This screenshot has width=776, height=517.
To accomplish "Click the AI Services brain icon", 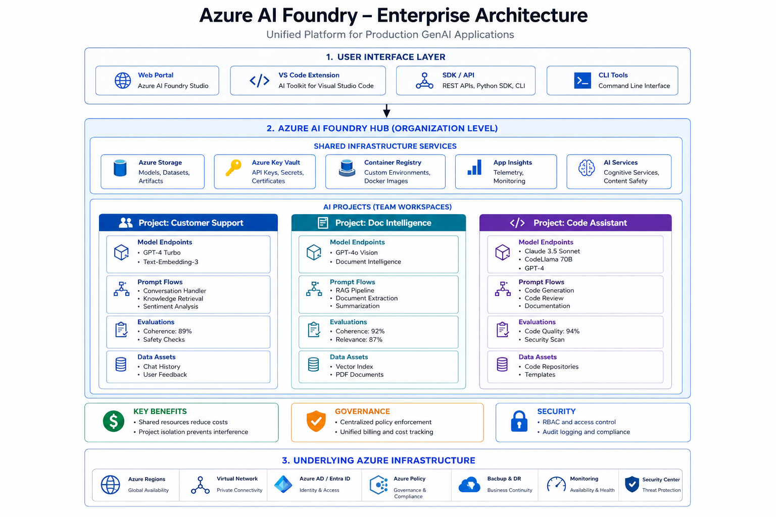I will [587, 168].
